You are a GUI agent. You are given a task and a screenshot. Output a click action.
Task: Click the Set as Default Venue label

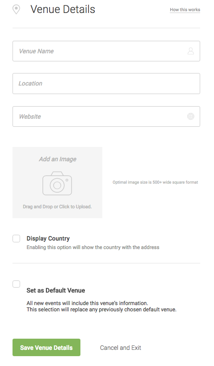tap(56, 290)
